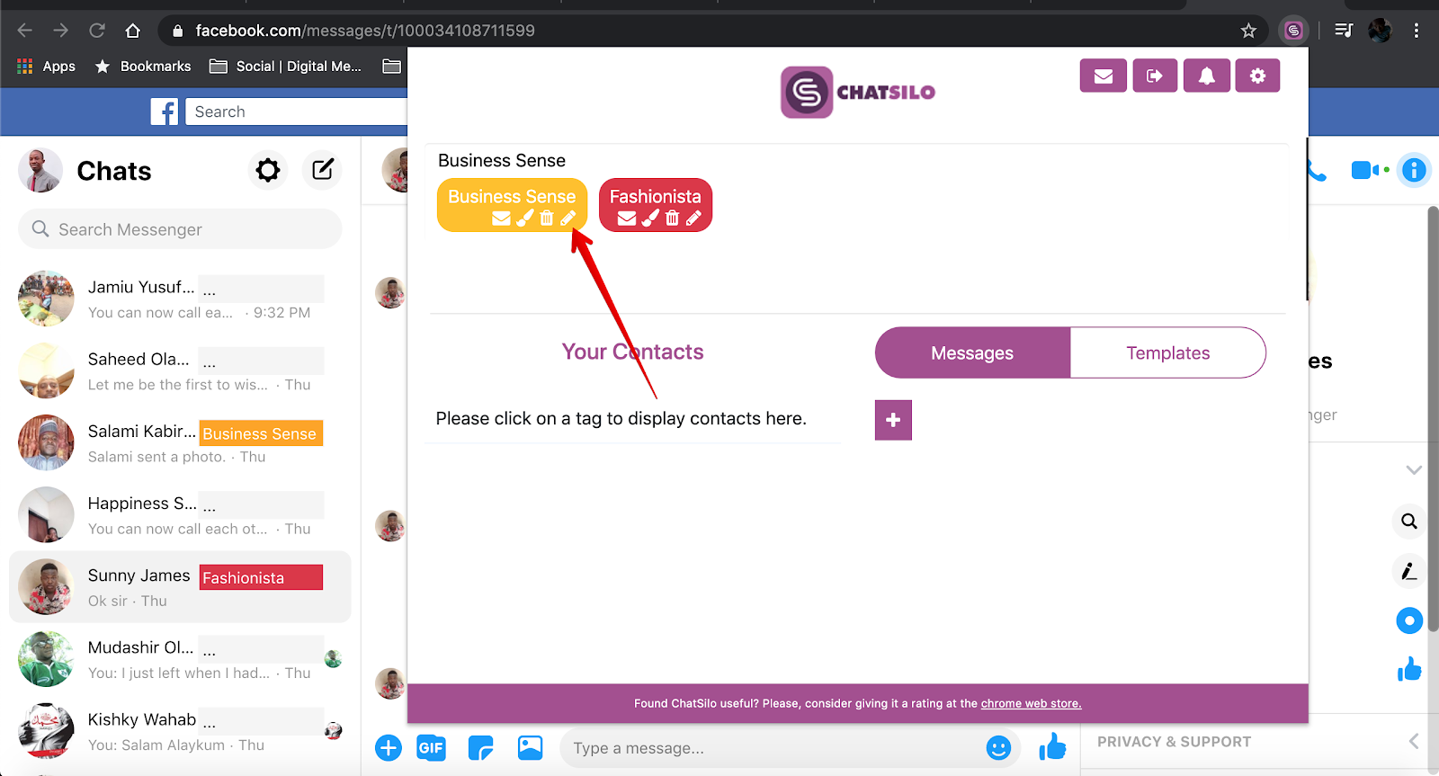Switch to Templates tab in ChatSilo
This screenshot has width=1439, height=776.
coord(1168,353)
